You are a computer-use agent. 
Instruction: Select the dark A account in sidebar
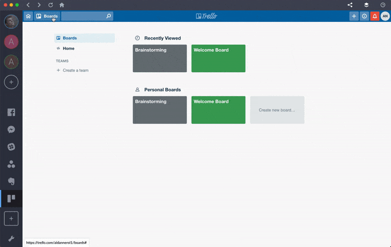[11, 62]
